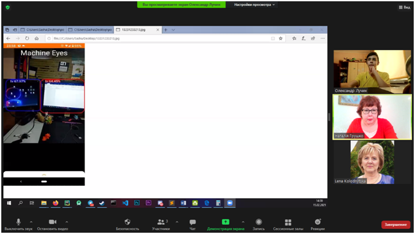Expand the arrow next to Участники
The height and width of the screenshot is (234, 415).
pos(177,222)
